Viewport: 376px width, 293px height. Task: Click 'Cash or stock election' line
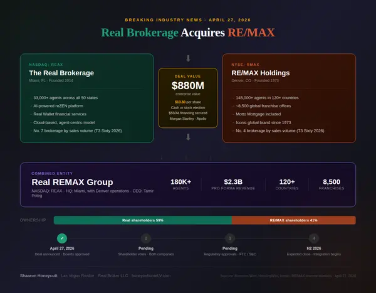click(188, 107)
